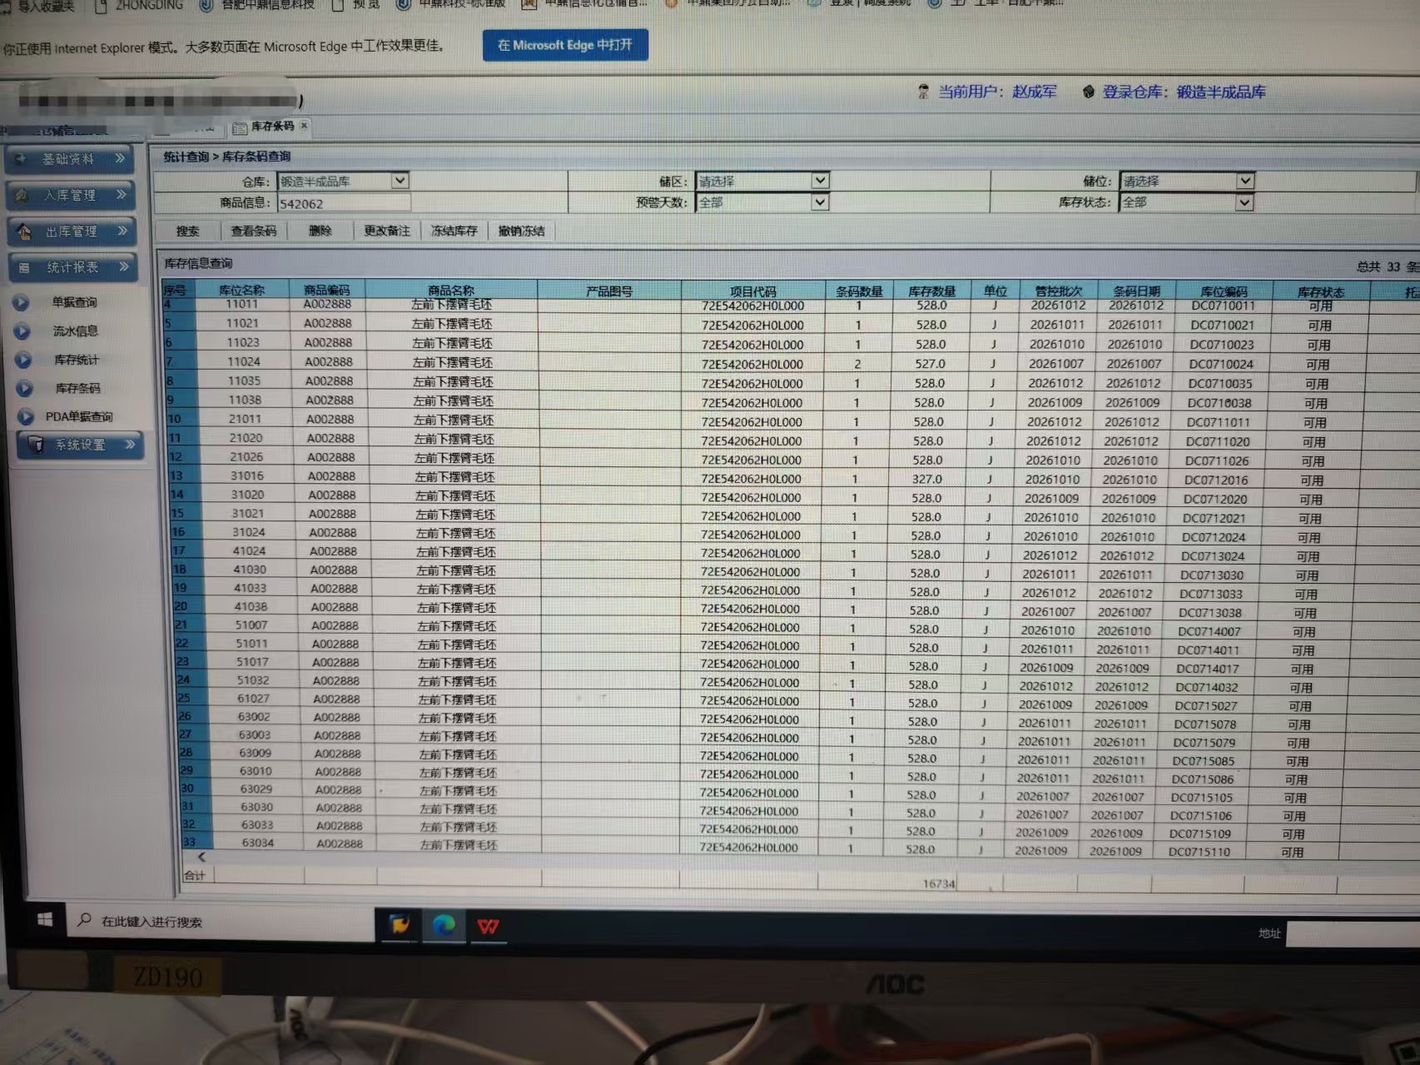Open WPS Office from taskbar
Image resolution: width=1420 pixels, height=1065 pixels.
488,926
